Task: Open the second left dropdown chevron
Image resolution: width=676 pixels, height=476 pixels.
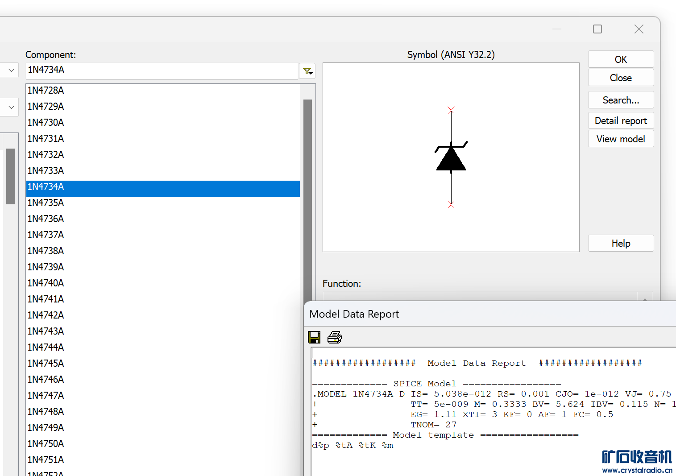Action: click(x=11, y=107)
